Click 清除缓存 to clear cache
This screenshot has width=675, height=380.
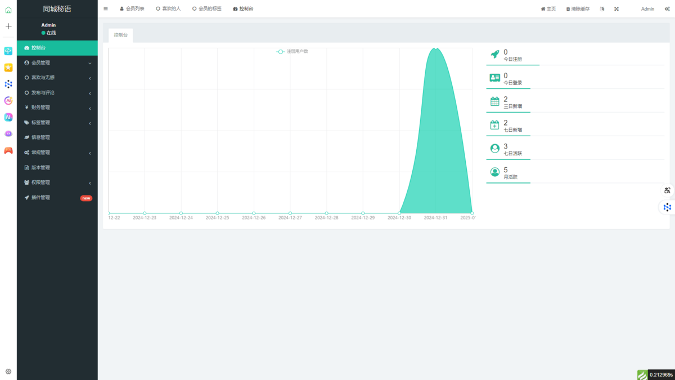(x=578, y=9)
